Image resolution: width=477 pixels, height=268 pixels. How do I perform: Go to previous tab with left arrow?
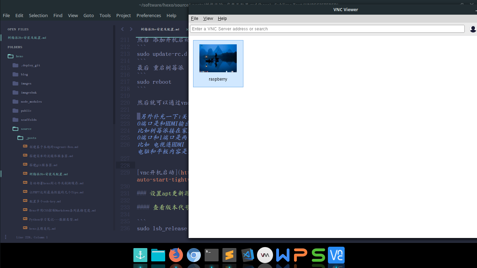click(122, 29)
